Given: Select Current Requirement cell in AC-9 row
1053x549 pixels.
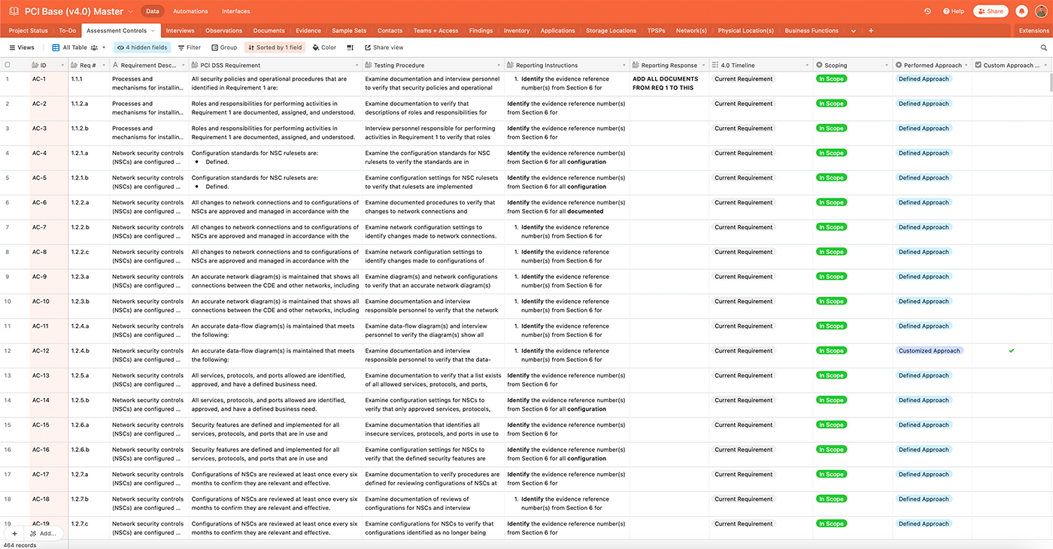Looking at the screenshot, I should coord(761,282).
